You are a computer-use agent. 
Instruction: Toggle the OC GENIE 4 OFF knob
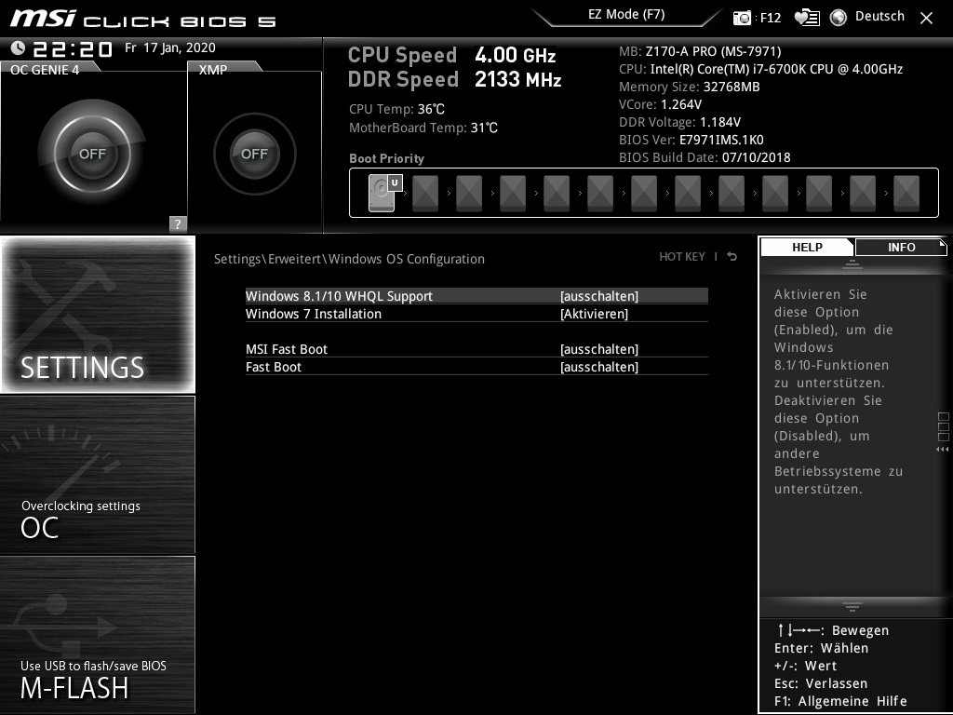[92, 154]
